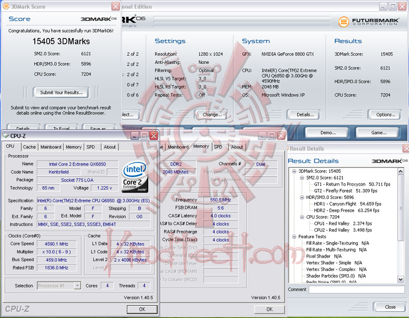Click the Demo button

click(x=327, y=133)
